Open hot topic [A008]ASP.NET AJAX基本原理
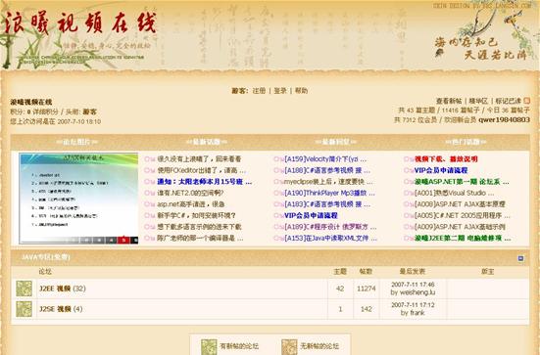Image resolution: width=540 pixels, height=355 pixels. pyautogui.click(x=460, y=204)
